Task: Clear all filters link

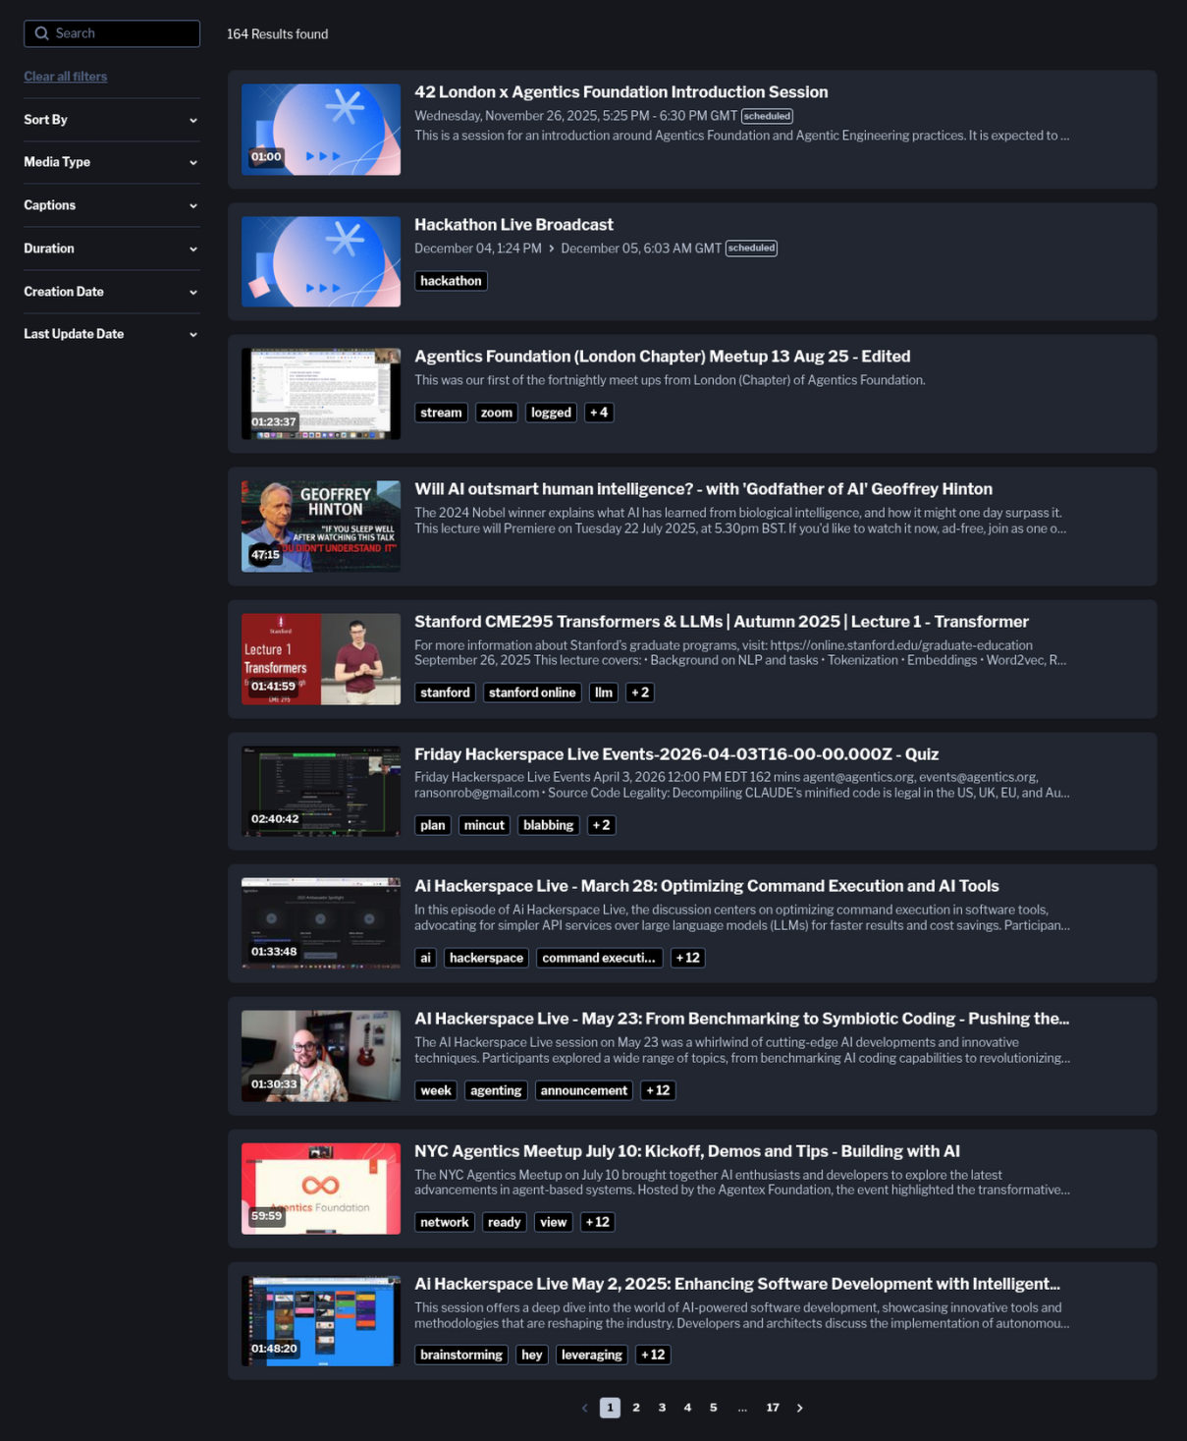Action: 66,77
